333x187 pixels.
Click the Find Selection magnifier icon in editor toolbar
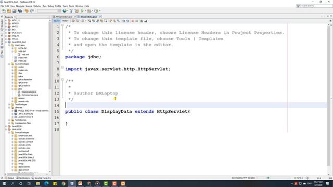point(89,21)
